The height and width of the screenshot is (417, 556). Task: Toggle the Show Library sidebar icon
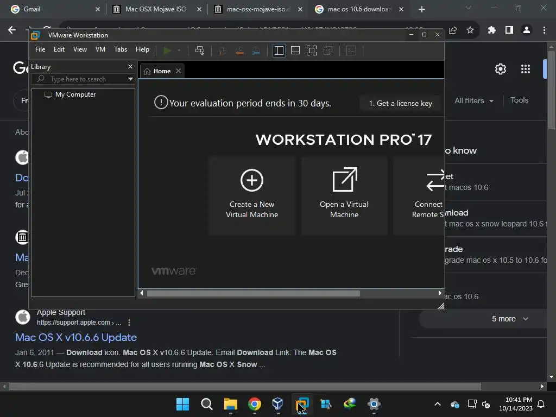pos(279,50)
